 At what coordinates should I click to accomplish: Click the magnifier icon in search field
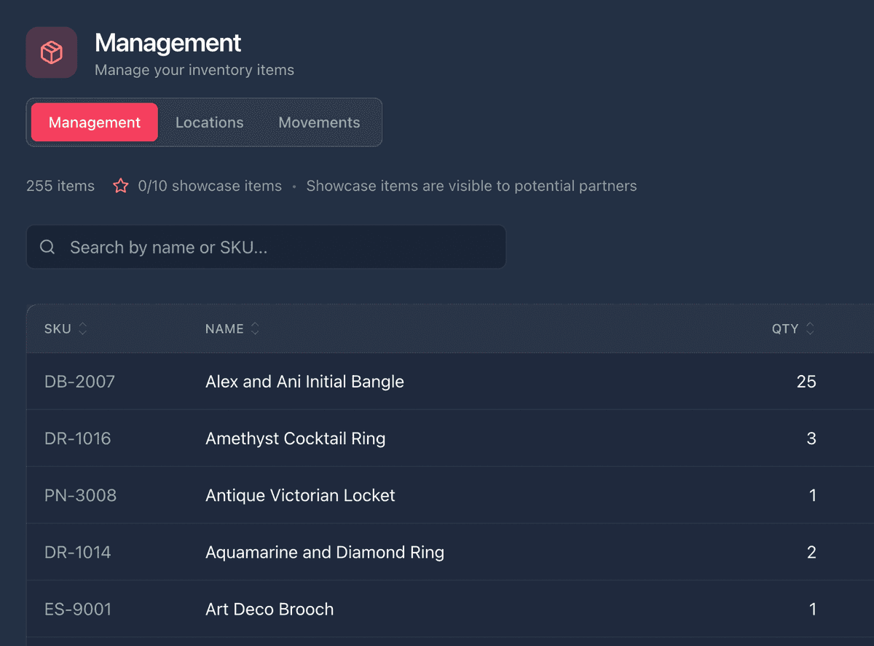pyautogui.click(x=47, y=247)
